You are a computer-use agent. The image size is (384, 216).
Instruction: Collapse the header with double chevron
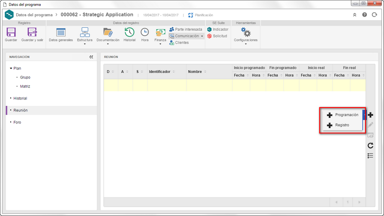(x=354, y=15)
